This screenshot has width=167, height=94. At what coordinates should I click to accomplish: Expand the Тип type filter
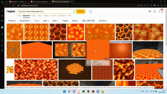click(37, 21)
